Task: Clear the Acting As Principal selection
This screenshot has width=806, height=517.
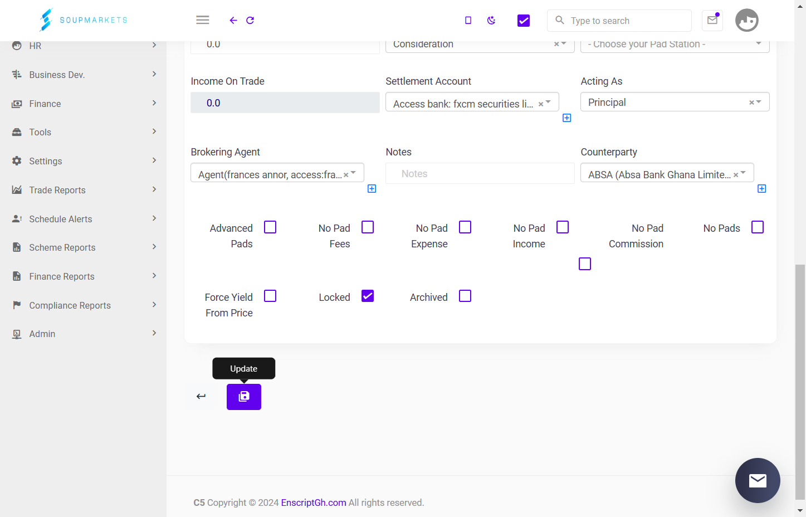Action: [751, 103]
